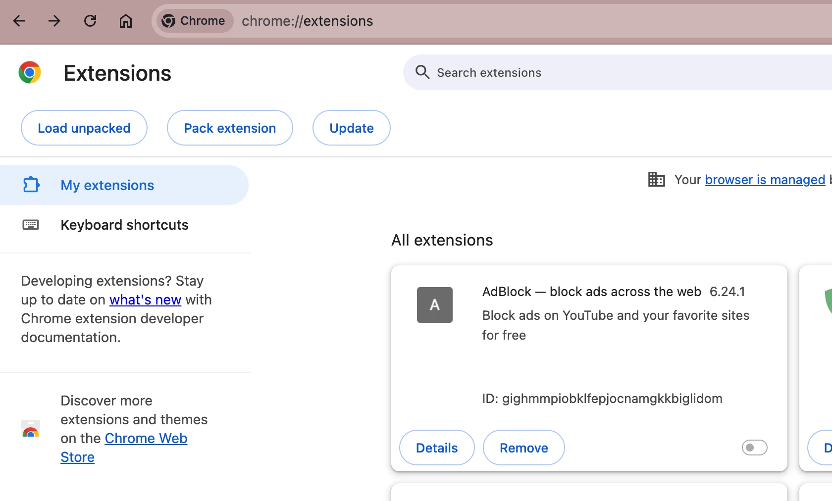
Task: Select My extensions in sidebar
Action: (x=124, y=185)
